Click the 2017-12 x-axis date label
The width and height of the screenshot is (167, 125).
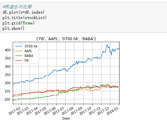click(103, 111)
